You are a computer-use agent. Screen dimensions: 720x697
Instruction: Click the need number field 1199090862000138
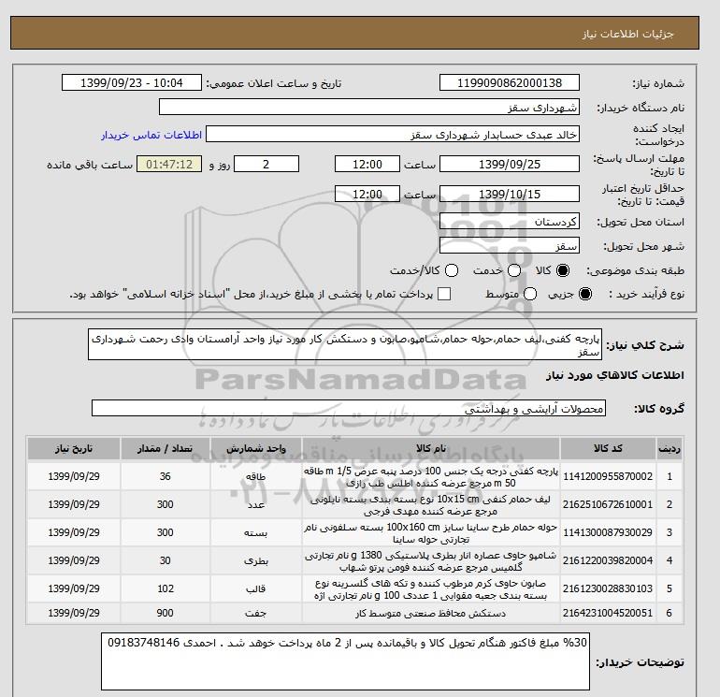pos(510,82)
